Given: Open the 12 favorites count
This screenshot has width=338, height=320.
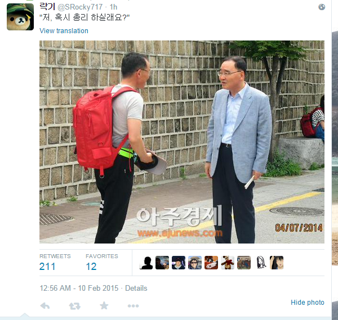Looking at the screenshot, I should pos(91,267).
